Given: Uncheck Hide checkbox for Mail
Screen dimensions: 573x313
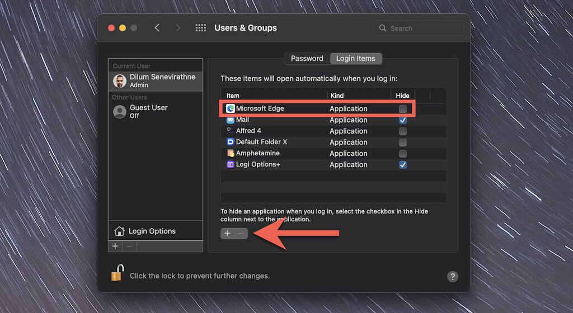Looking at the screenshot, I should [x=403, y=120].
